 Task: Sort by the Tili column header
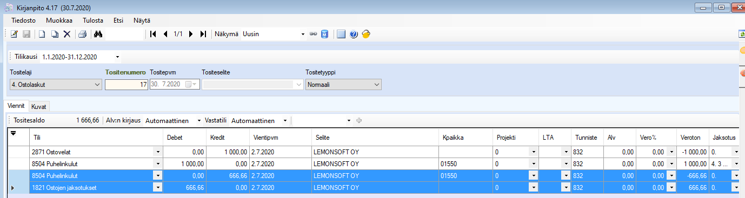tap(96, 137)
